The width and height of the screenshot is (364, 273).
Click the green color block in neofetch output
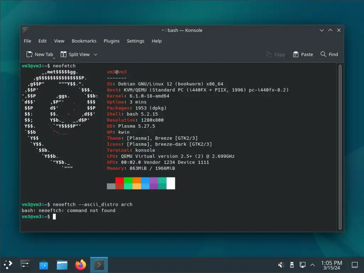coord(128,183)
